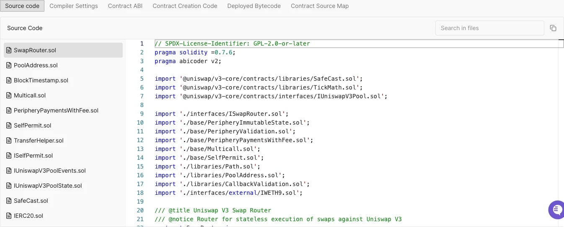The image size is (564, 227).
Task: Click file icon beside SwapRouter.sol
Action: click(x=8, y=50)
